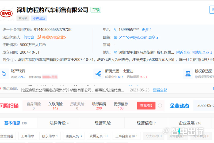Viewport: 214px width, 143px height.
Task: Show more emails 更多 2
Action: pyautogui.click(x=153, y=37)
